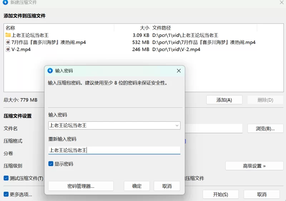Sort by the 大小 column header
286x201 pixels.
(144, 28)
